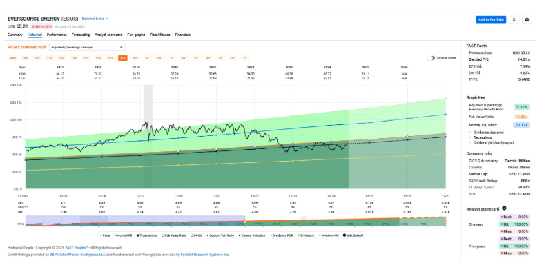Open FactSet Research Systems Inc. link
Viewport: 544px width, 272px height.
205,255
